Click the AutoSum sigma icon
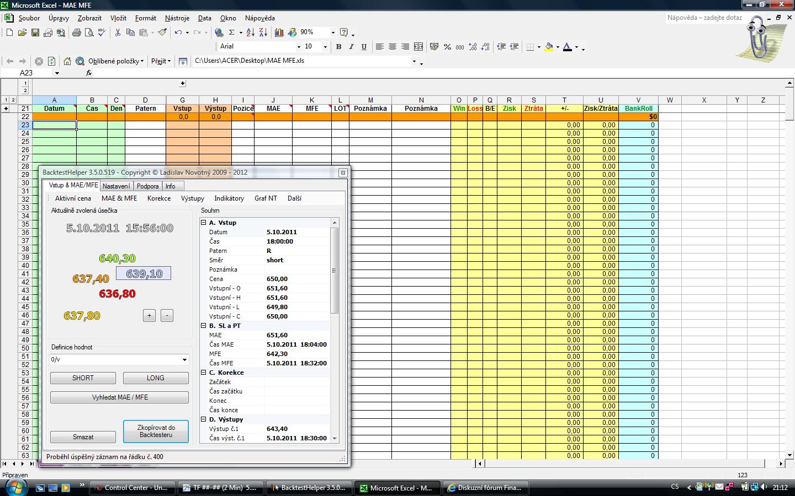The image size is (795, 496). tap(232, 33)
